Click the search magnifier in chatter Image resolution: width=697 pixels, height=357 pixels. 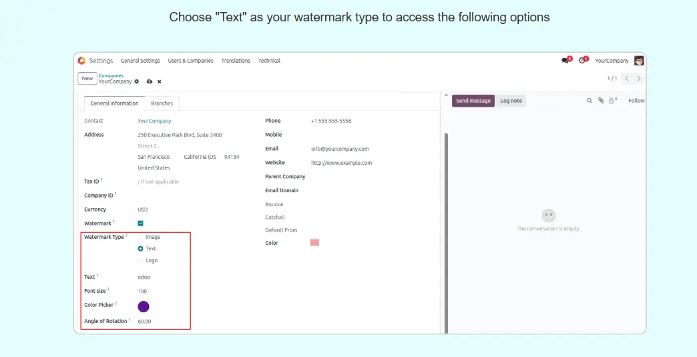(590, 101)
